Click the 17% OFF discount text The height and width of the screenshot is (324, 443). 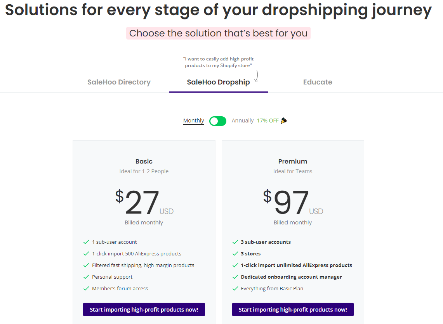[x=268, y=121]
